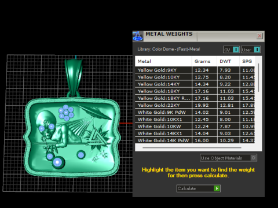The width and height of the screenshot is (278, 208).
Task: Close the Metal Weights dialog
Action: [259, 36]
